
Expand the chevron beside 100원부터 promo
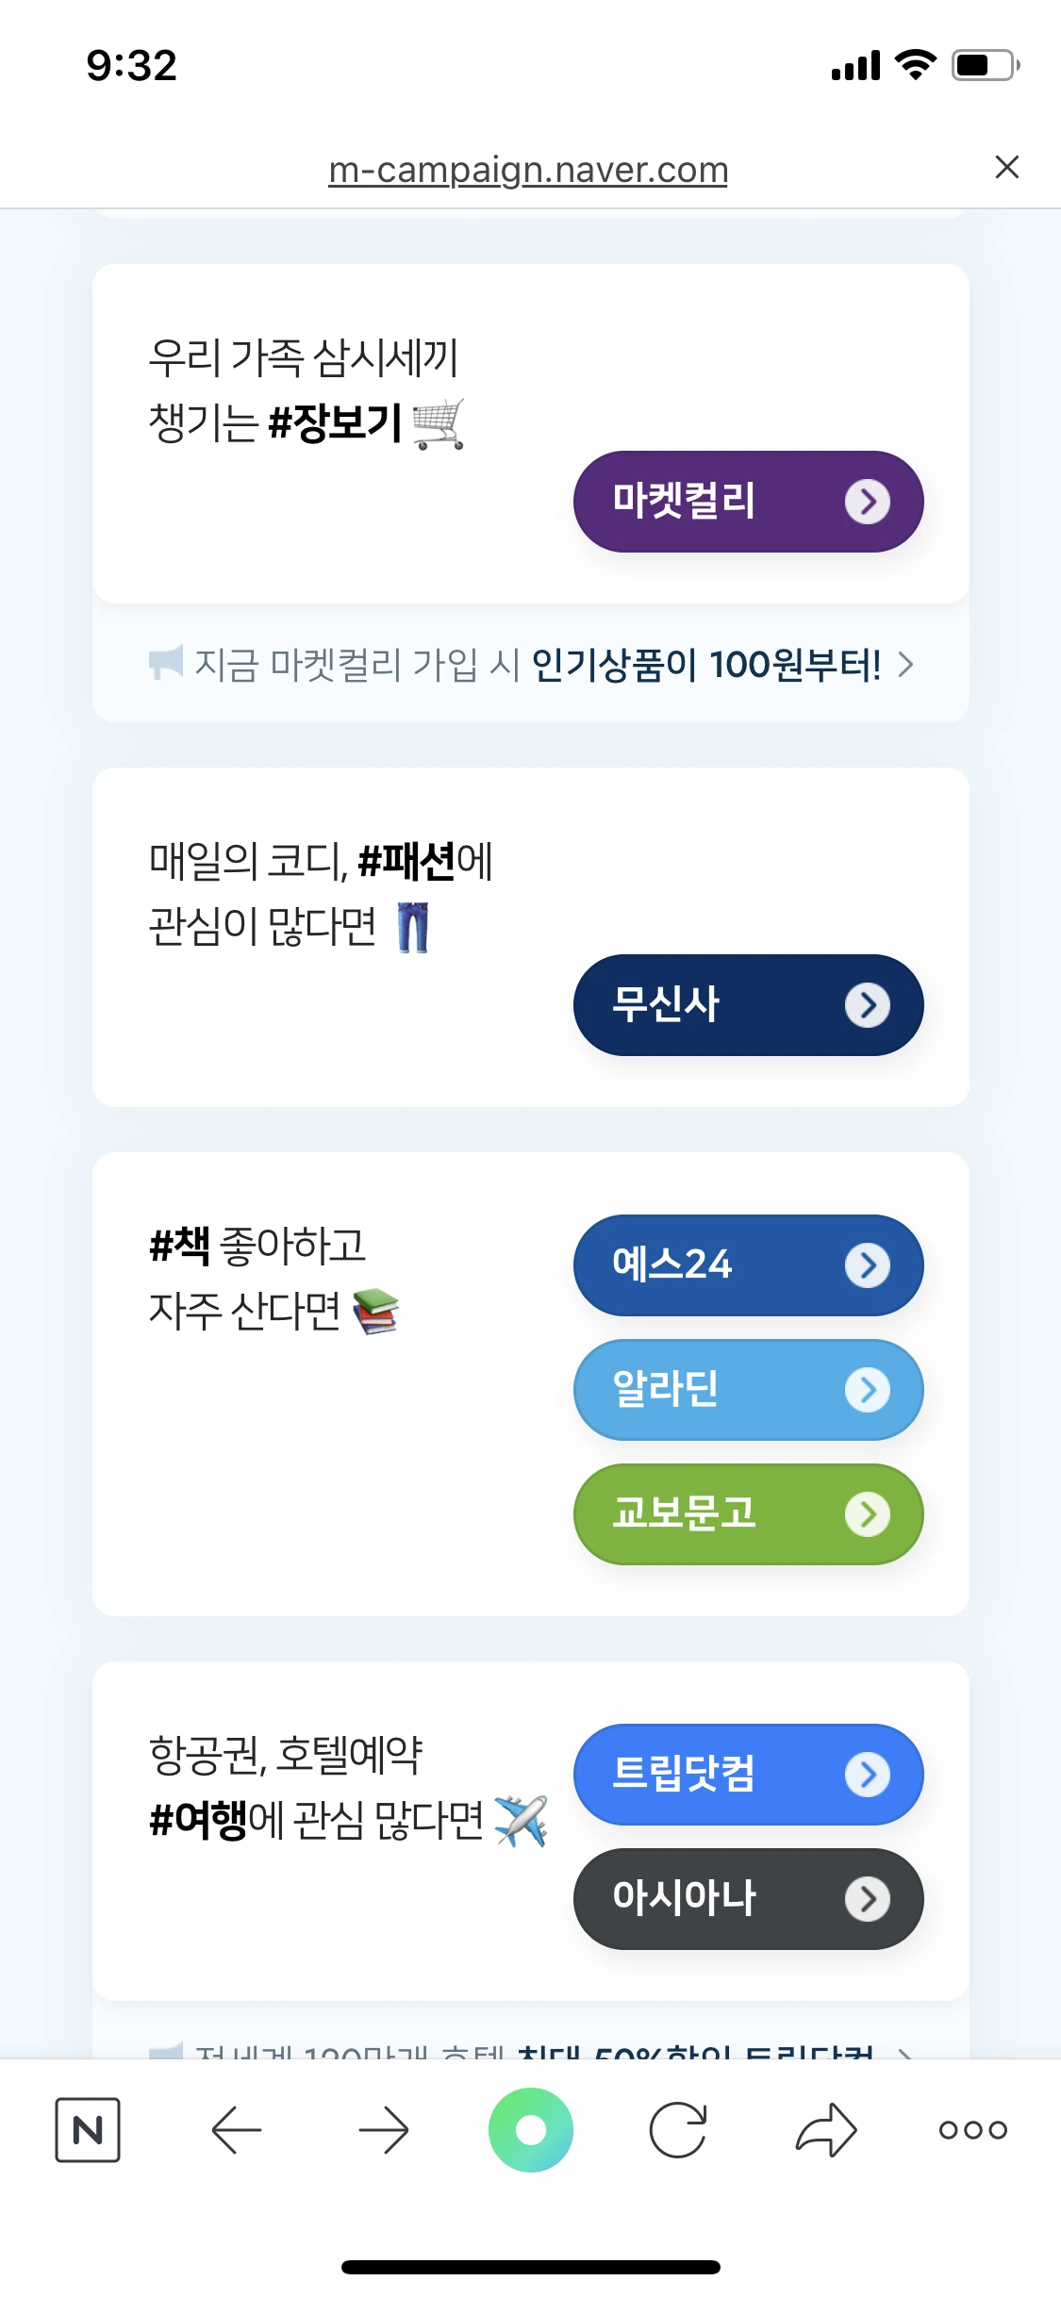[905, 664]
